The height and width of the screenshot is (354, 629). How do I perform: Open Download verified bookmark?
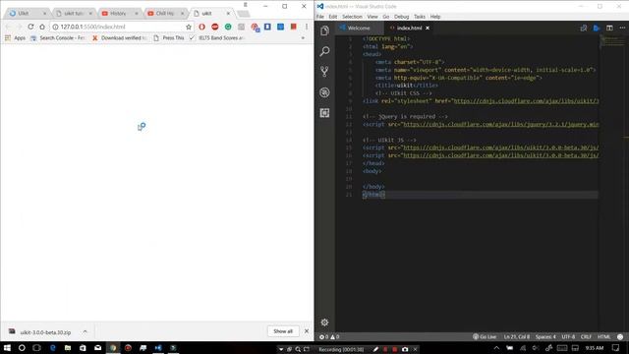120,37
